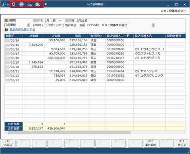Select the 43,700,000 deposit cell
This screenshot has width=190, height=154.
pyautogui.click(x=56, y=54)
